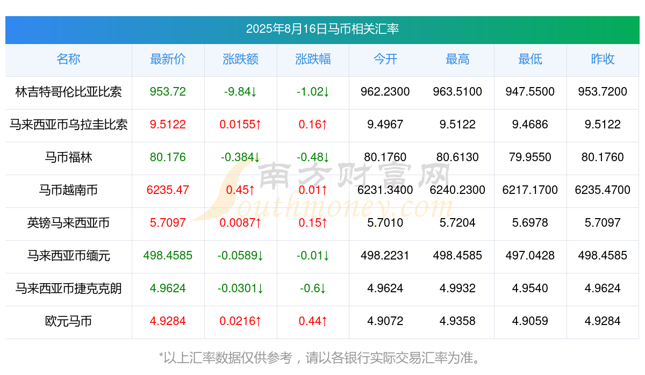Click change percent -0.6↓

pyautogui.click(x=313, y=289)
